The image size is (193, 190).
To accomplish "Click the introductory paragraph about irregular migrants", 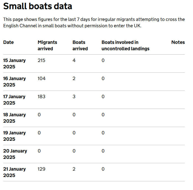I will tap(94, 23).
